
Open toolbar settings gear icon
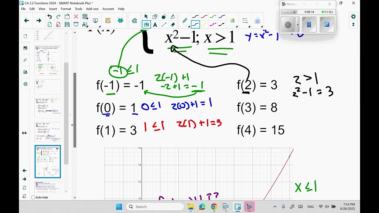[353, 16]
